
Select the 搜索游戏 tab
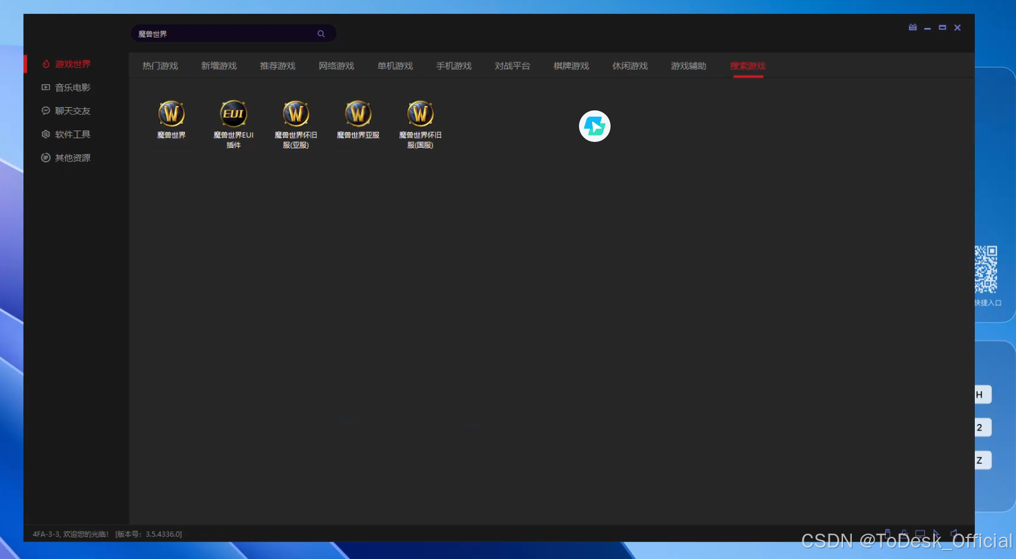[748, 66]
